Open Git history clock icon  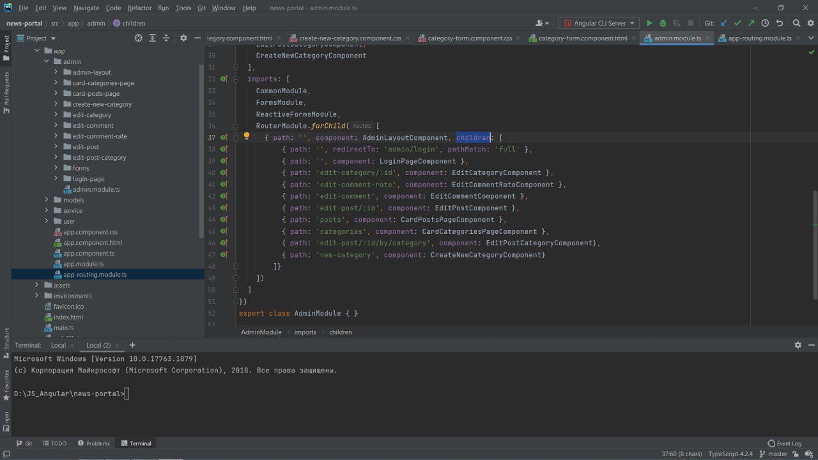point(765,23)
